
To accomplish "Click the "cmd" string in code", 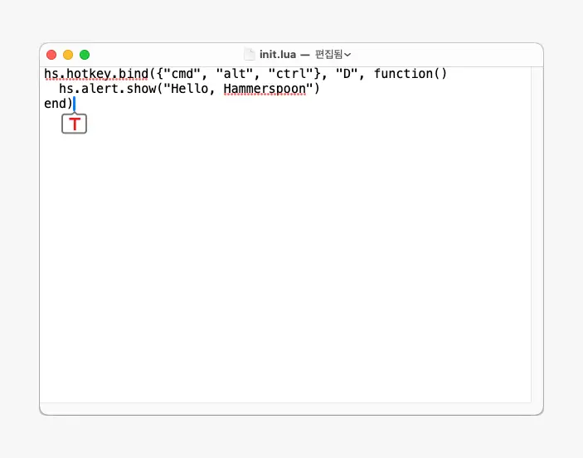I will (x=182, y=74).
